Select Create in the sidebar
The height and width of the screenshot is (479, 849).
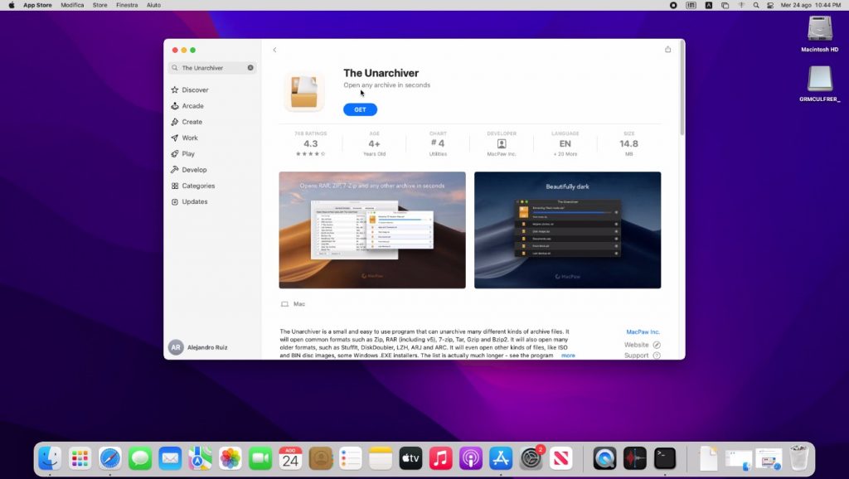coord(192,122)
